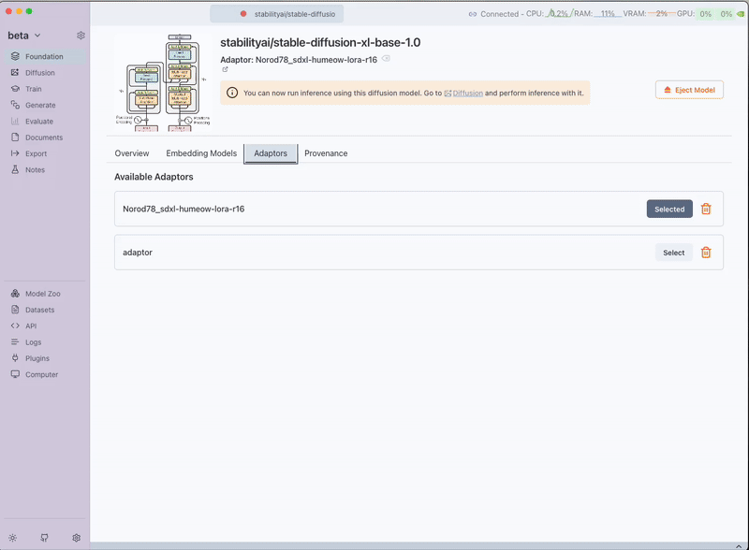749x550 pixels.
Task: Switch to the Provenance tab
Action: [326, 153]
